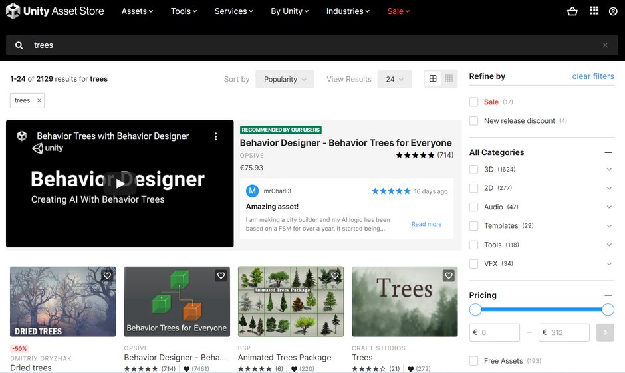Click the maximum price input field
Image resolution: width=625 pixels, height=373 pixels.
(x=564, y=332)
